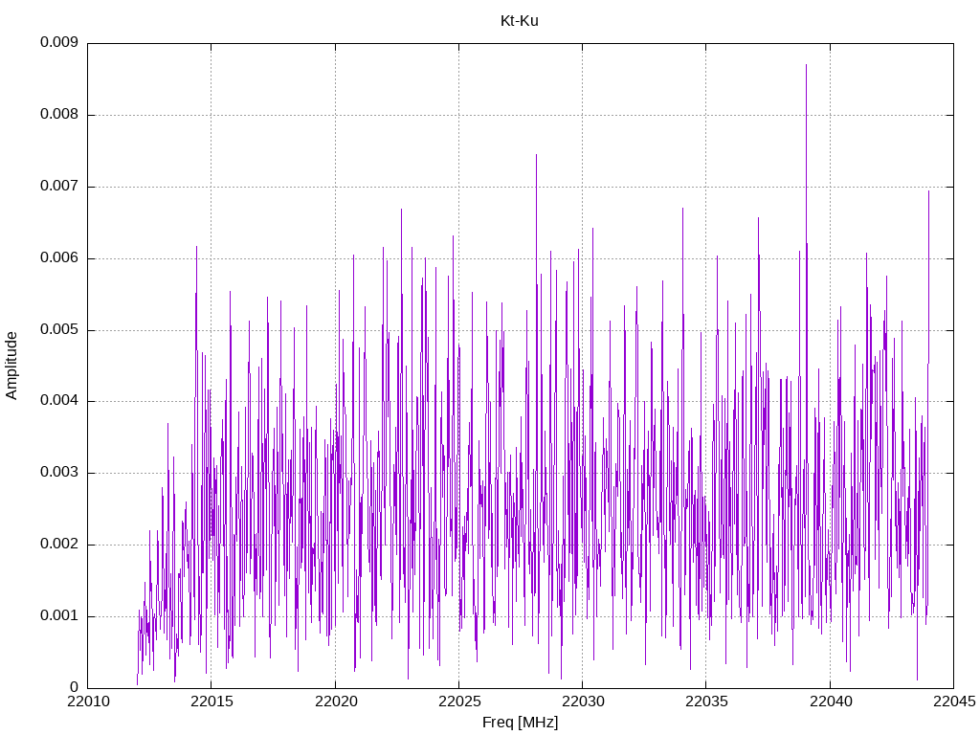Viewport: 980px width, 735px height.
Task: Click the 'Amplitude' y-axis label
Action: tap(11, 366)
